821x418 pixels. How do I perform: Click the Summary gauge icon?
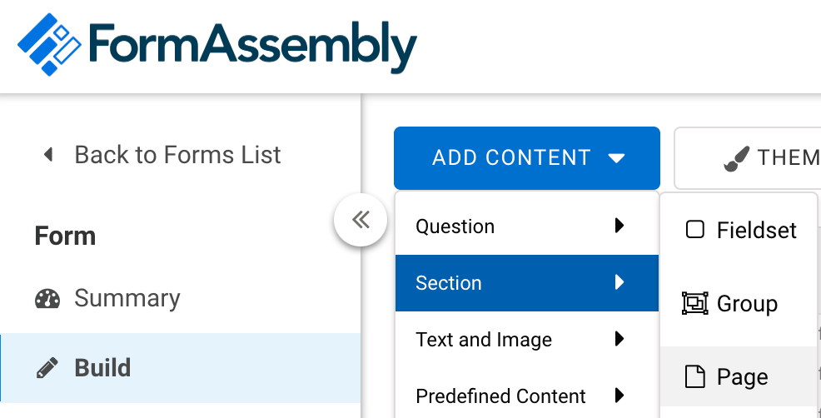click(47, 299)
